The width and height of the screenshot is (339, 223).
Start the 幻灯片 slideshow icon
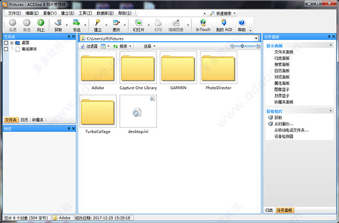point(138,23)
